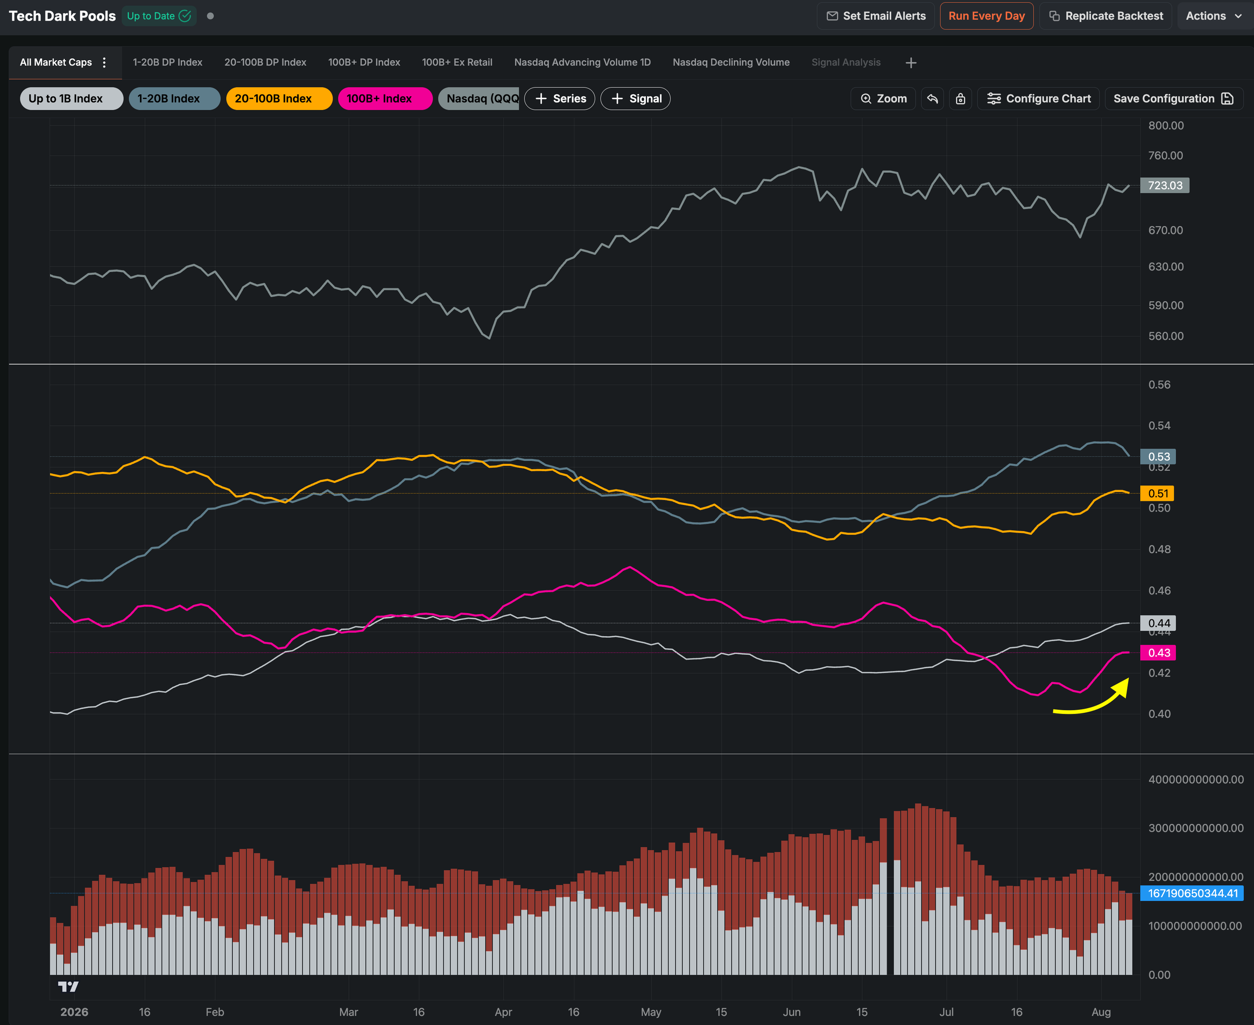The height and width of the screenshot is (1025, 1254).
Task: Click the Zoom button
Action: point(883,98)
